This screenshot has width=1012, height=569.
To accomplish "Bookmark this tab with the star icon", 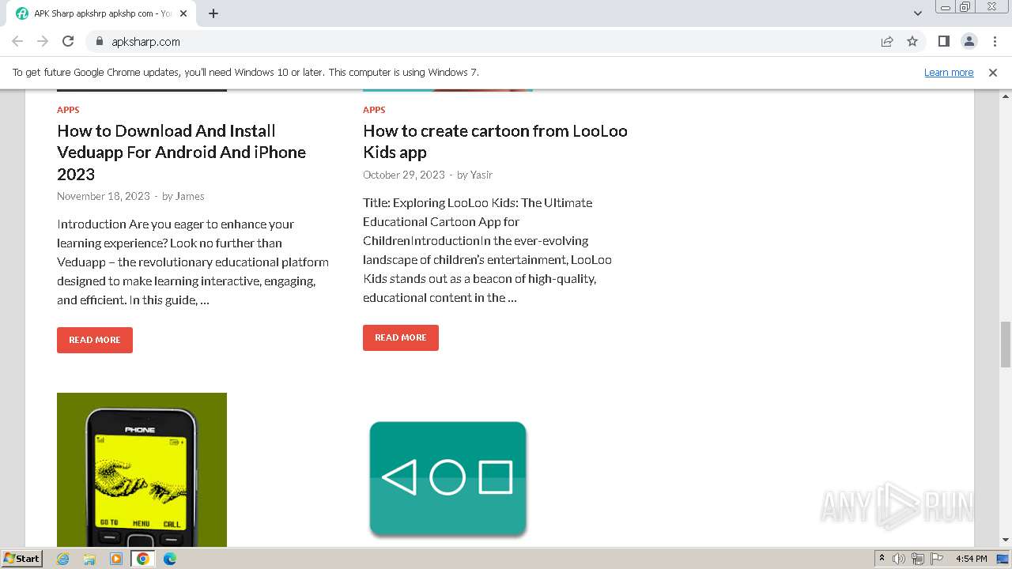I will point(912,41).
